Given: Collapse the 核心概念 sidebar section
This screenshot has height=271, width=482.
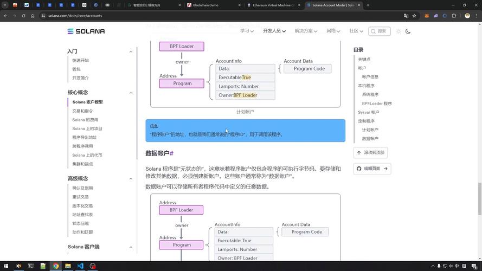Looking at the screenshot, I should coord(131,93).
